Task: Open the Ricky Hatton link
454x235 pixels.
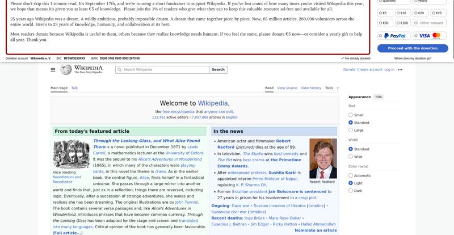Action: (285, 224)
